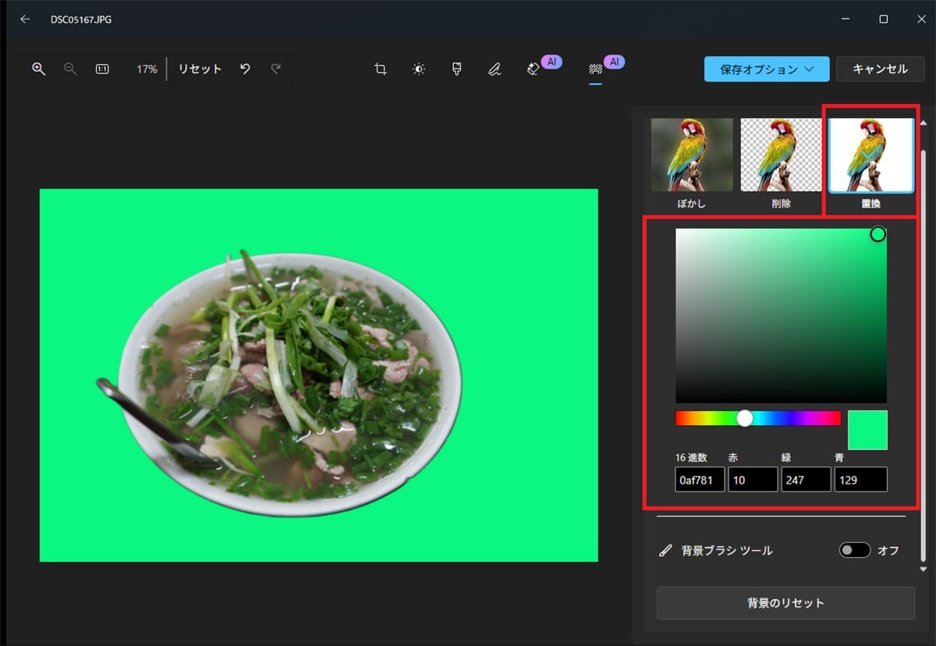Click the back arrow to exit editing

(x=25, y=19)
